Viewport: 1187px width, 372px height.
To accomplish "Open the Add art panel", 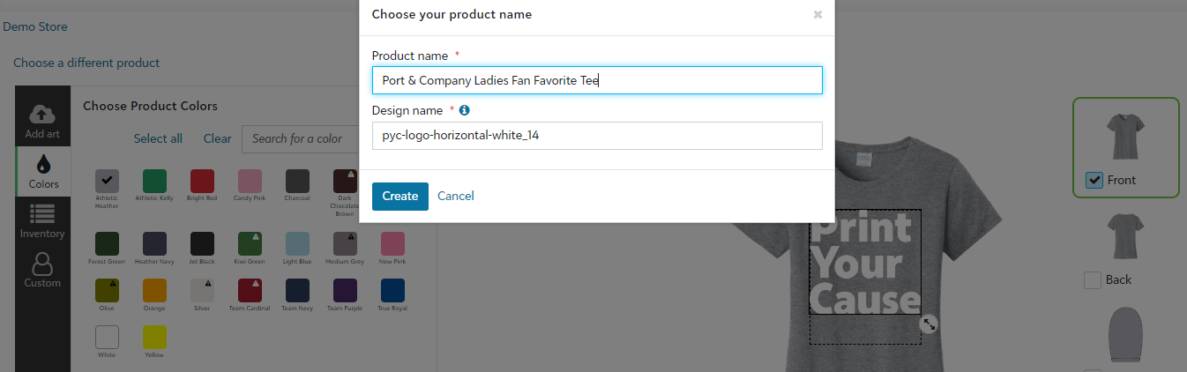I will click(42, 122).
